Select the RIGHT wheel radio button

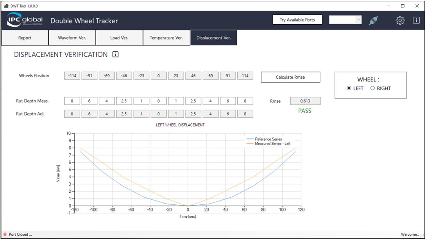tap(372, 88)
